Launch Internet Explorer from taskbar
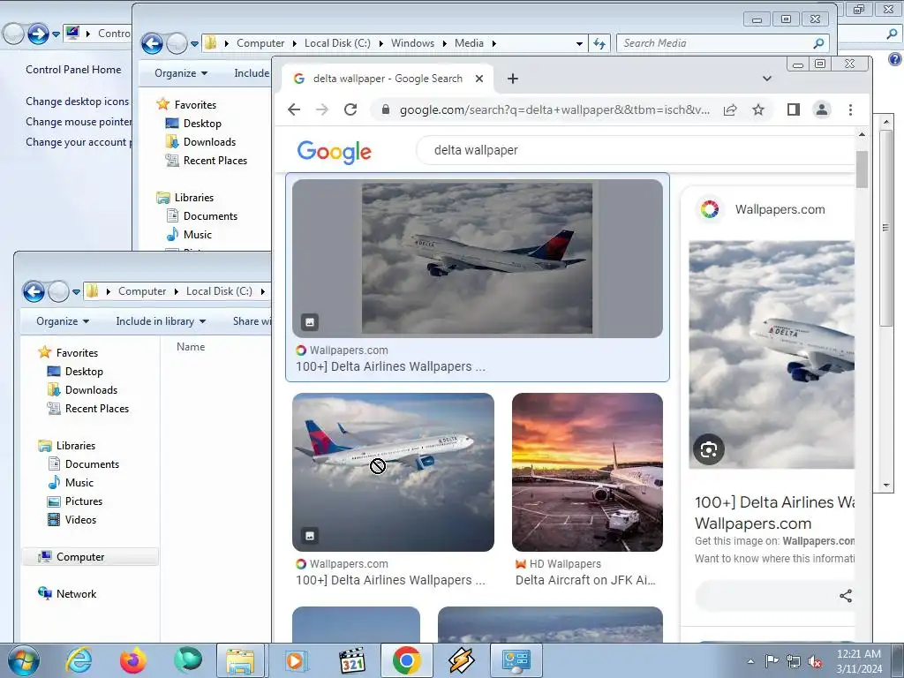 (79, 660)
